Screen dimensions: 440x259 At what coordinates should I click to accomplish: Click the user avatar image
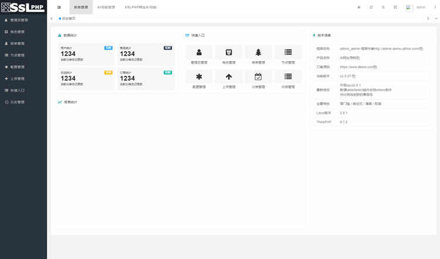point(409,8)
